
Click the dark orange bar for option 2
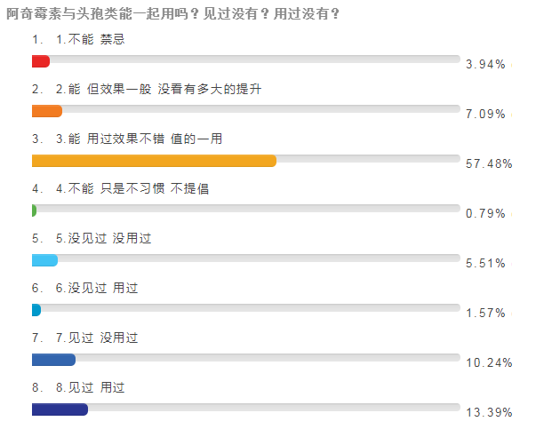coord(47,111)
